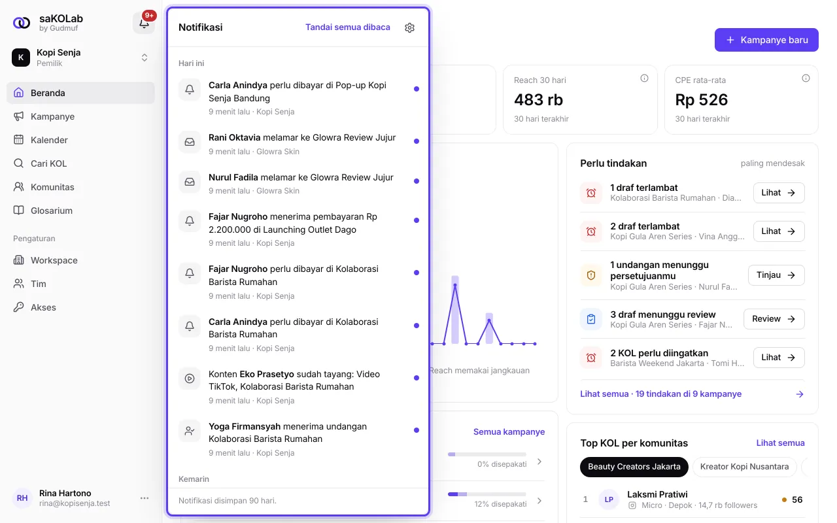Open Kampanye in the sidebar

(x=80, y=116)
